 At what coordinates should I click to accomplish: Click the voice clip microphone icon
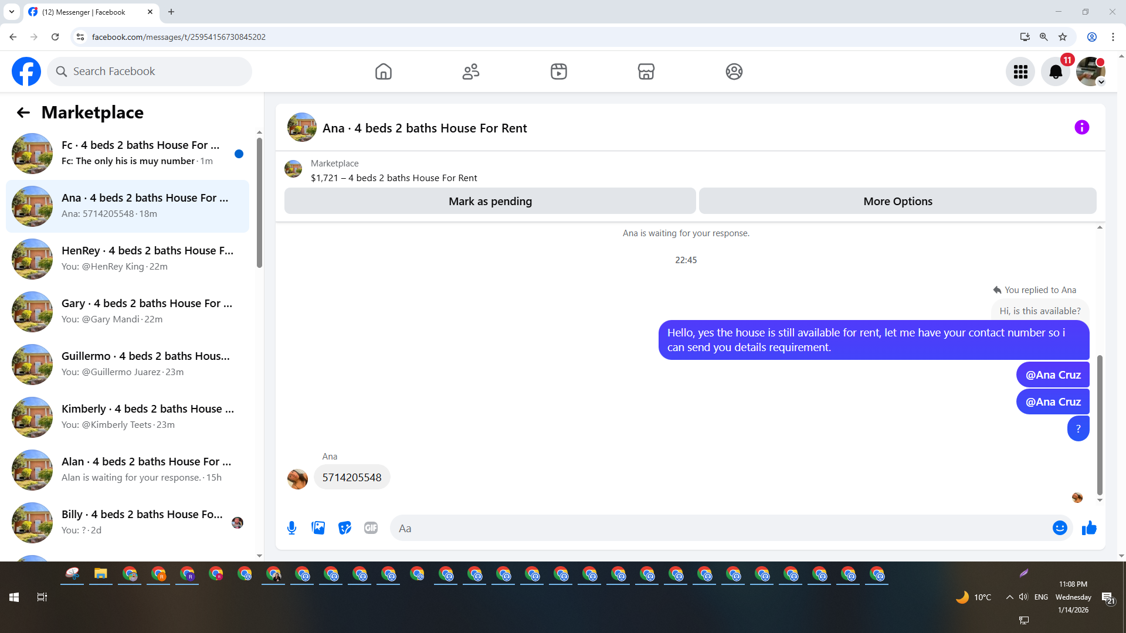pos(291,528)
